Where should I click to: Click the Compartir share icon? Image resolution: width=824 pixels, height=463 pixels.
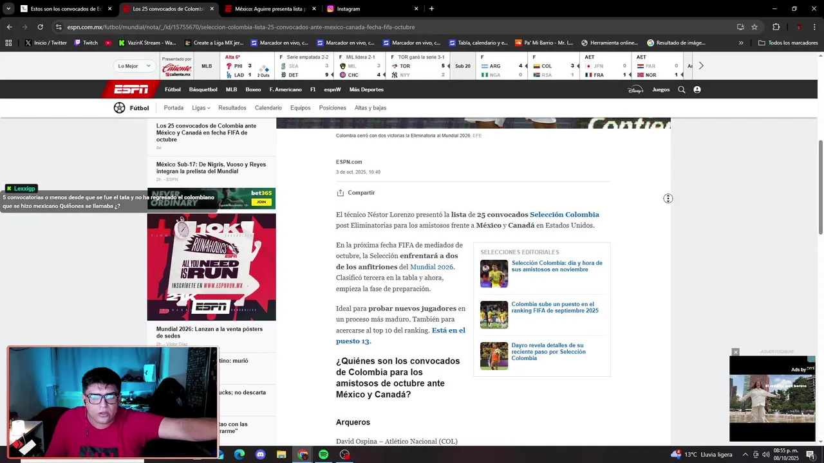click(x=340, y=193)
